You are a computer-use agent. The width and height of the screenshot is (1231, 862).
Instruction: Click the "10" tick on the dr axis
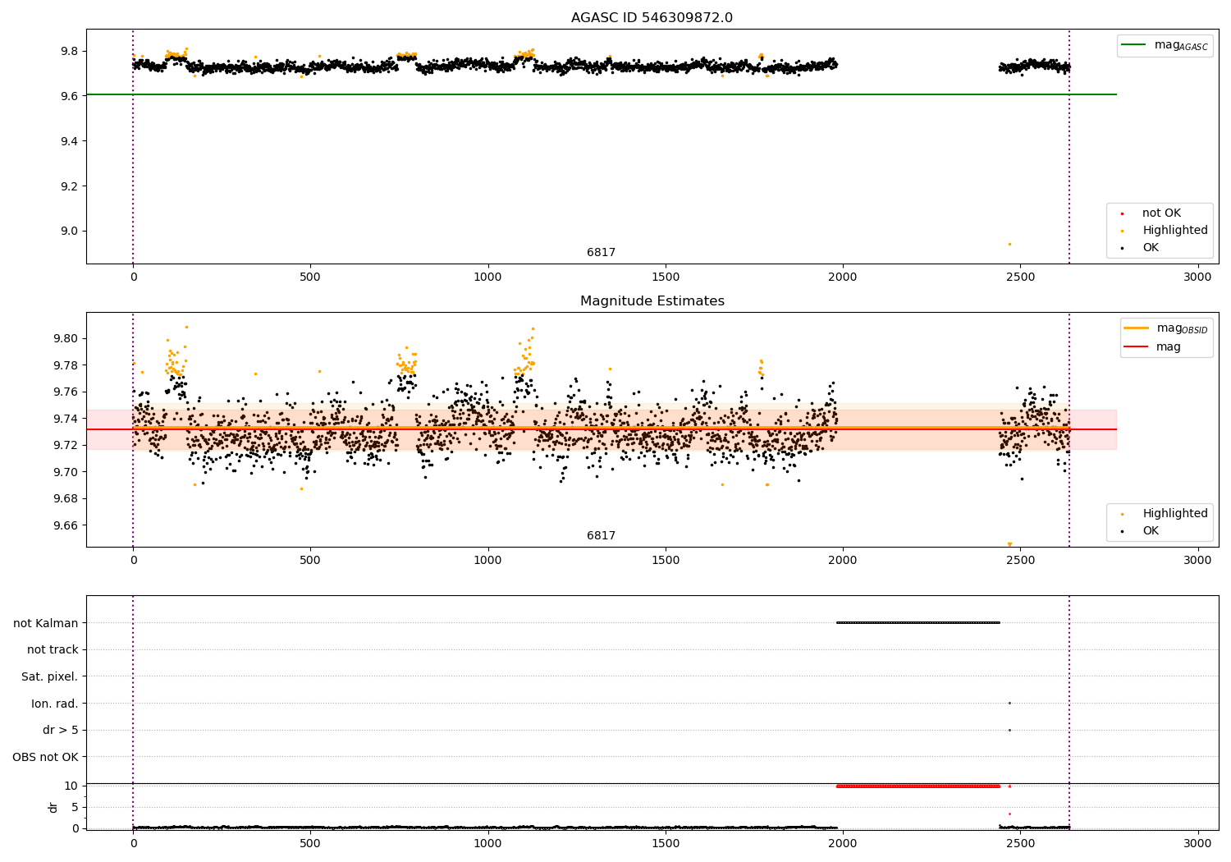tap(71, 786)
